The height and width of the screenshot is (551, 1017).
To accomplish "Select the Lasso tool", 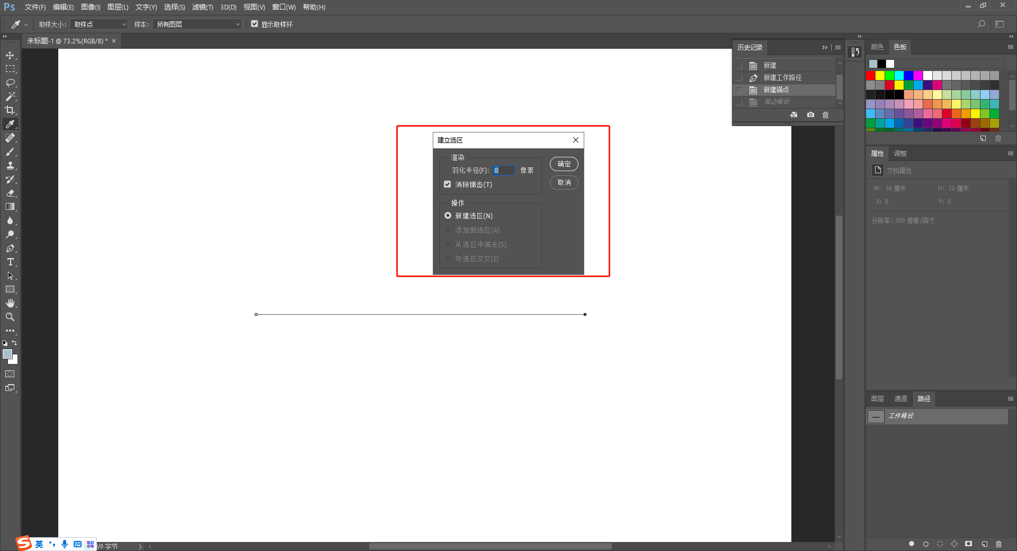I will (10, 83).
